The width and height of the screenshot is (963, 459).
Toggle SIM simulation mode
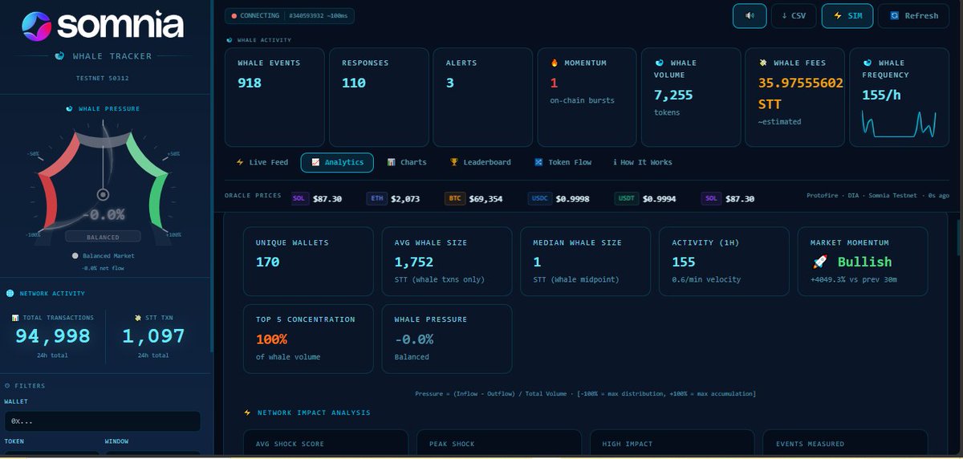(847, 16)
